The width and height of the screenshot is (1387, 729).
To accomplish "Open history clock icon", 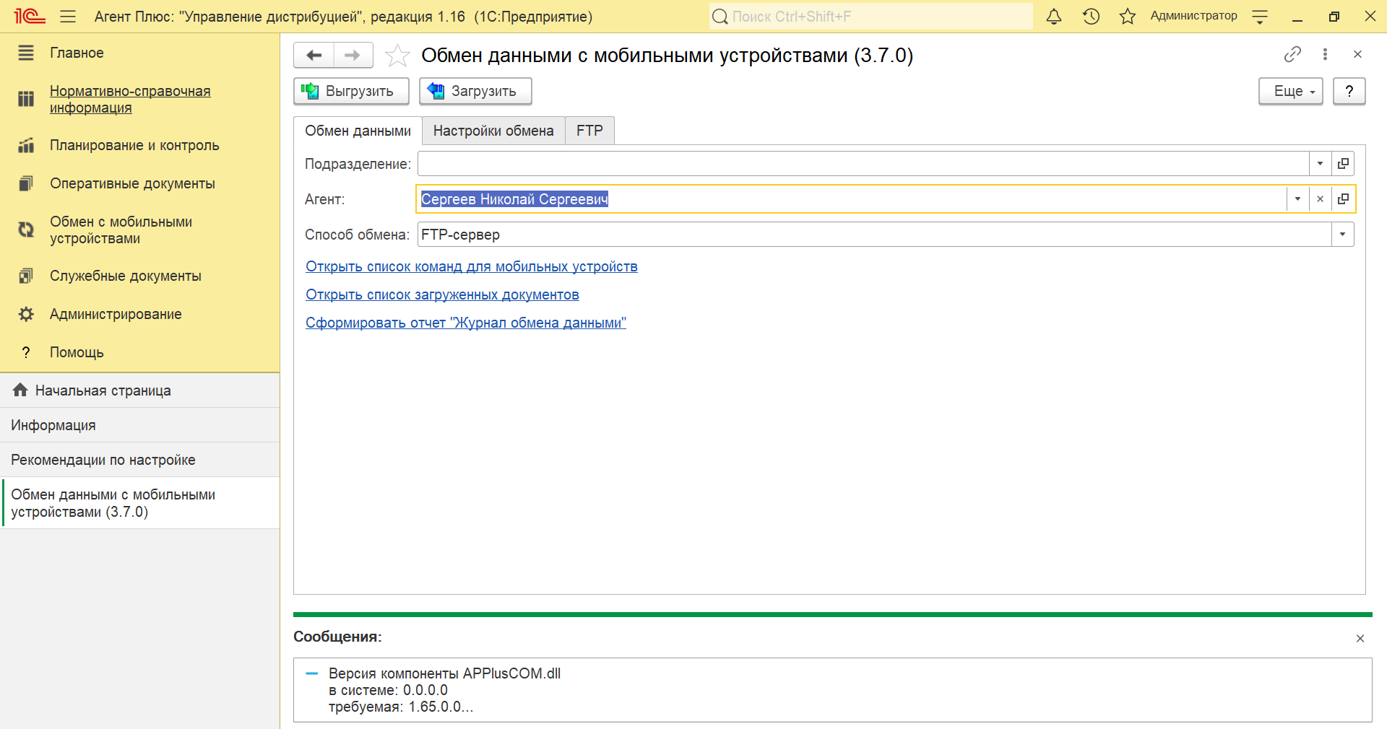I will (x=1091, y=16).
